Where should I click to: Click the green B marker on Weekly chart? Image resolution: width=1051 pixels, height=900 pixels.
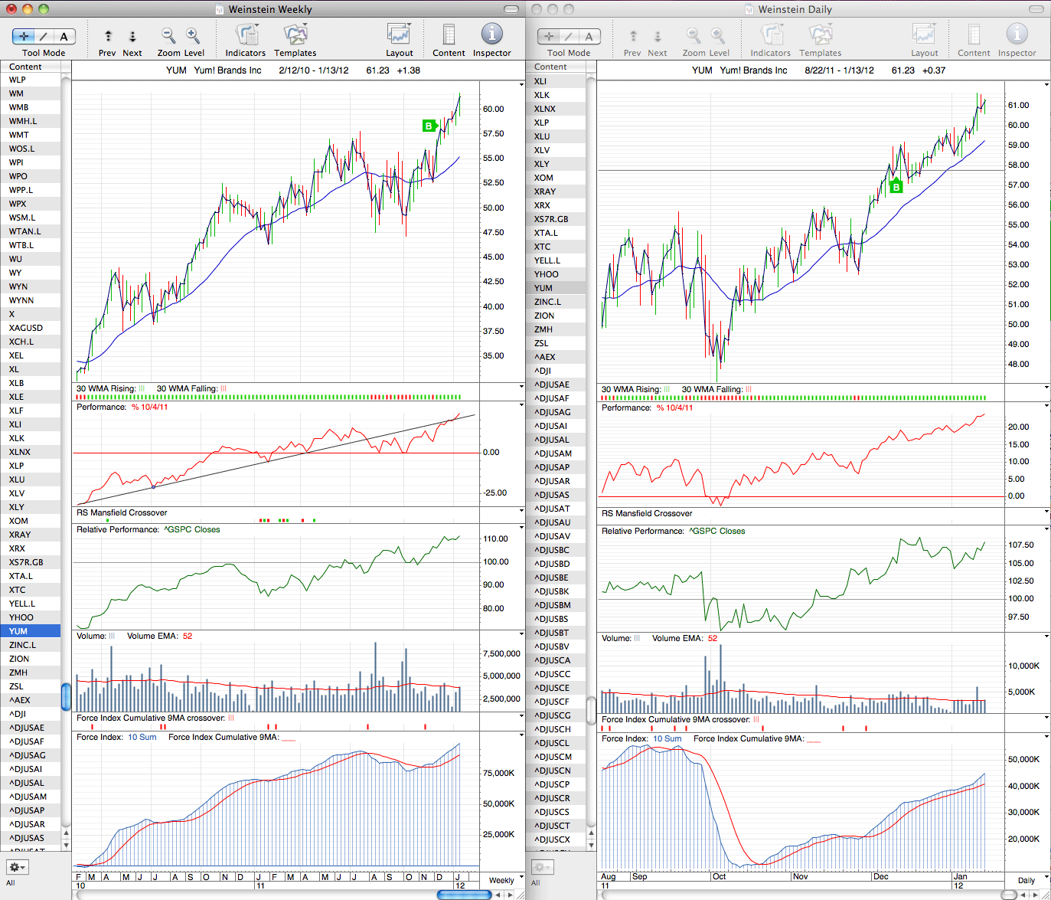pos(429,126)
